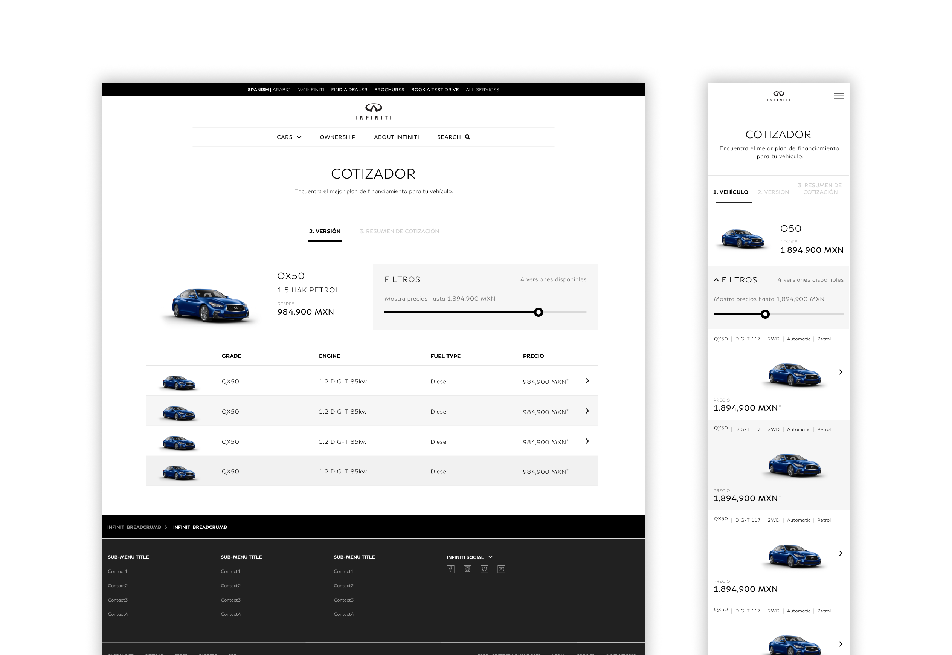Open the mobile 1. Vehículo tab
Viewport: 952px width, 655px height.
[x=731, y=192]
